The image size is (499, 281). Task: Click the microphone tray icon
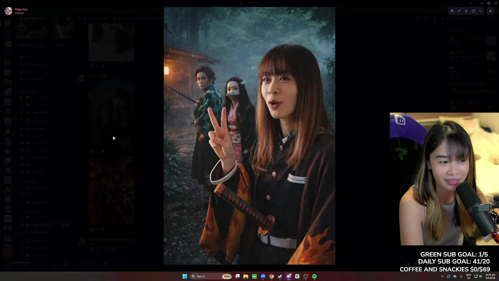tap(461, 276)
